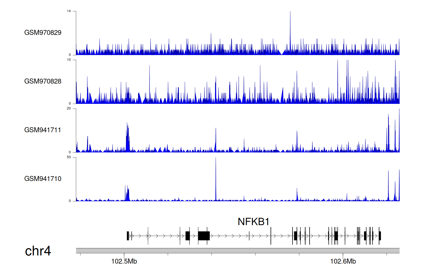Click the NFKB1 gene name
The height and width of the screenshot is (275, 421).
pyautogui.click(x=253, y=222)
